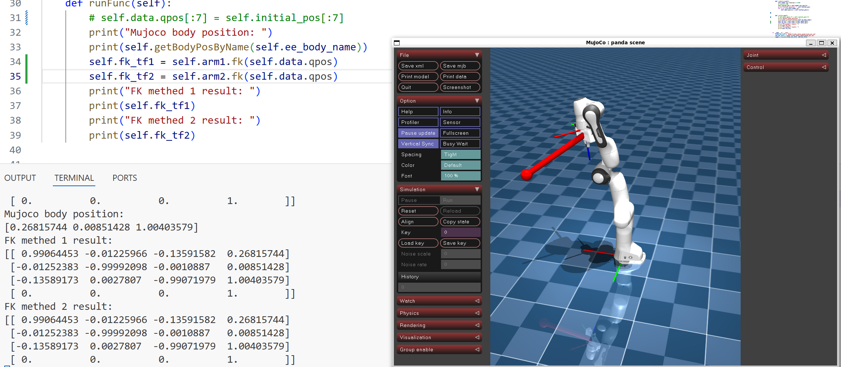Maximize the MuJoCo panda scene window
This screenshot has height=367, width=841.
pos(821,43)
